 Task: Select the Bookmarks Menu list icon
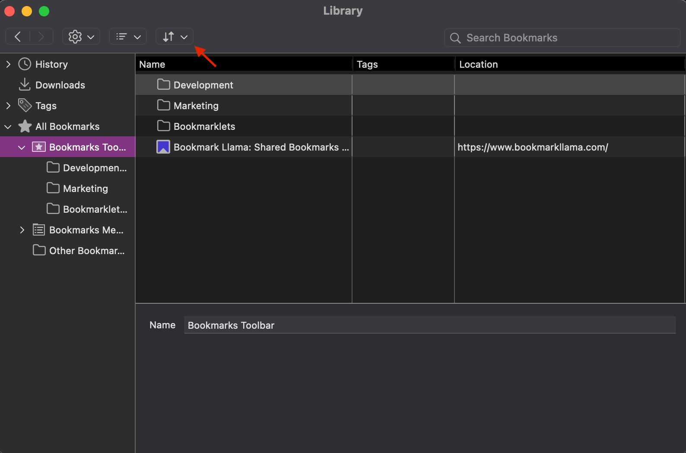(x=39, y=230)
